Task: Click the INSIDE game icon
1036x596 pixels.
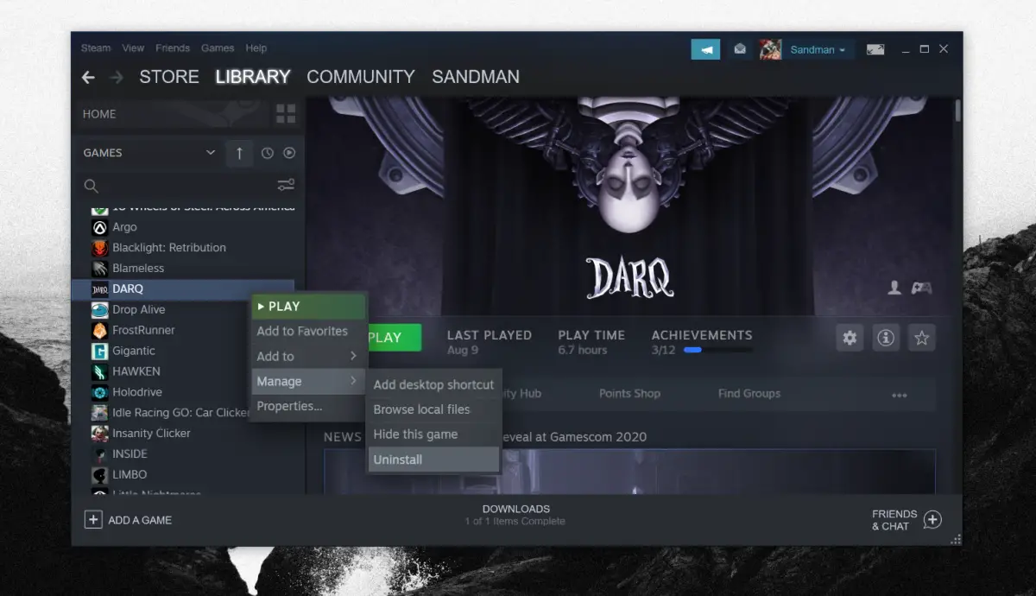Action: pos(99,453)
